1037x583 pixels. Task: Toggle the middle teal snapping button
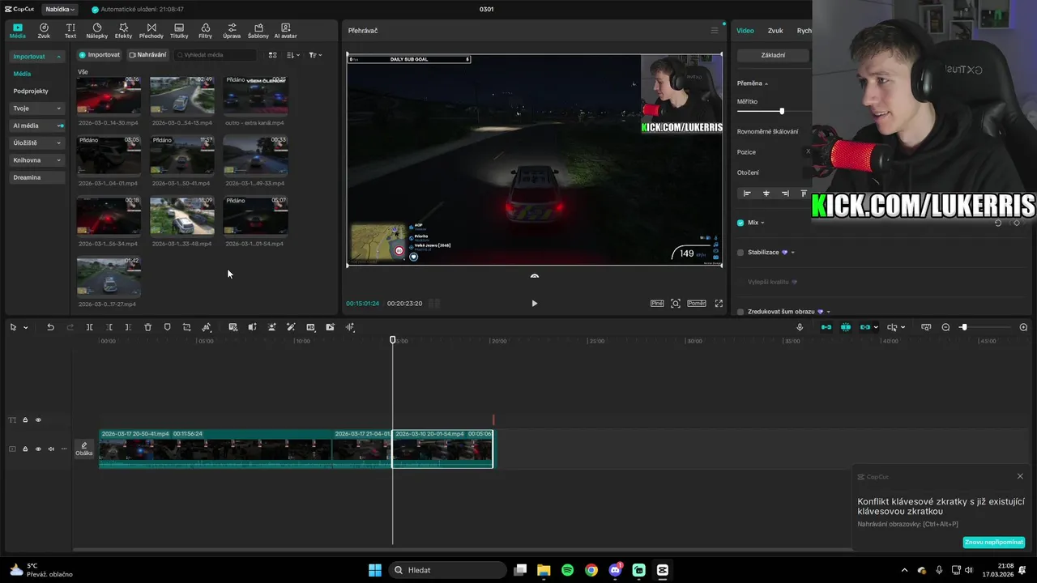[x=846, y=327]
